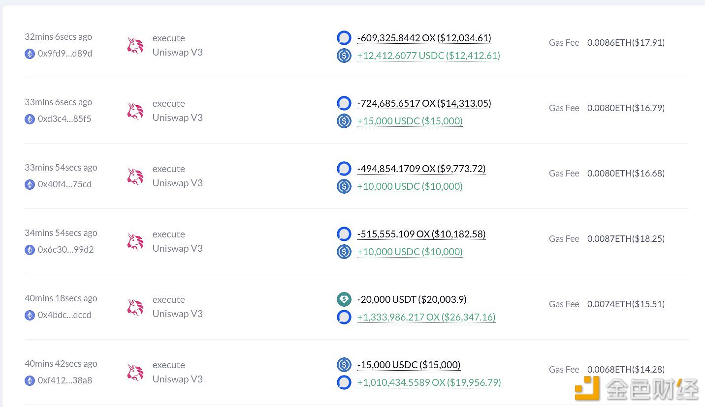Open transaction hash 0x40f4...75cd
The height and width of the screenshot is (407, 705).
[x=64, y=184]
